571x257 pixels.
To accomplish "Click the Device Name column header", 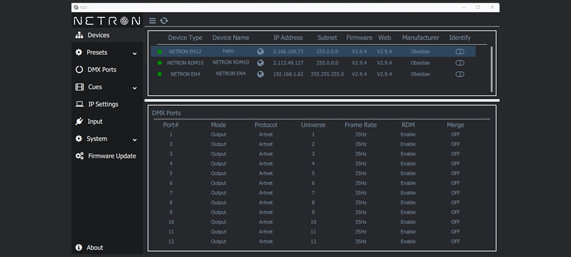I will pos(231,38).
